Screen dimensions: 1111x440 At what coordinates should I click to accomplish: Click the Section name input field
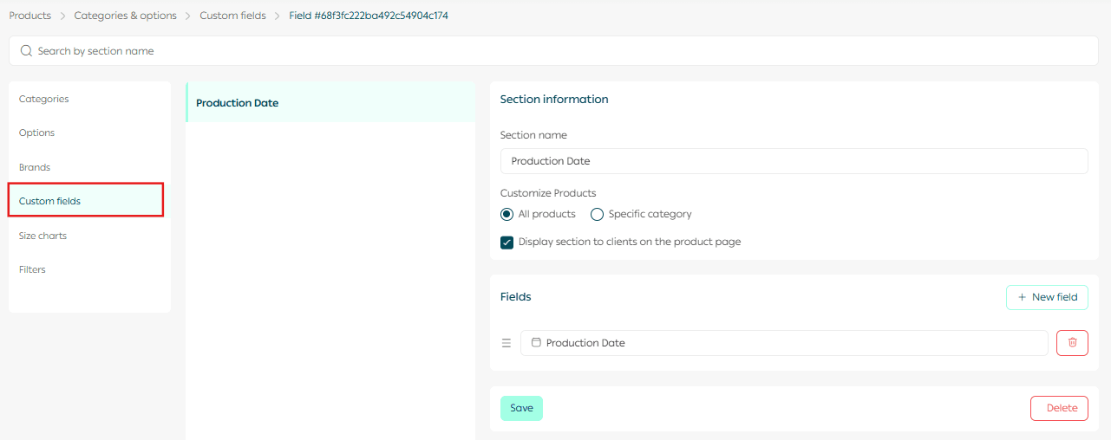coord(794,161)
